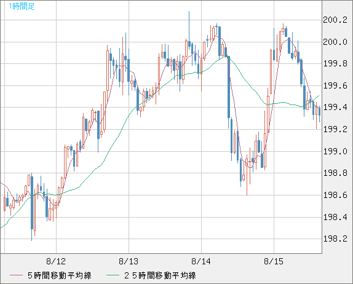Click the 198.6 price axis label
Image resolution: width=353 pixels, height=284 pixels.
tap(335, 195)
